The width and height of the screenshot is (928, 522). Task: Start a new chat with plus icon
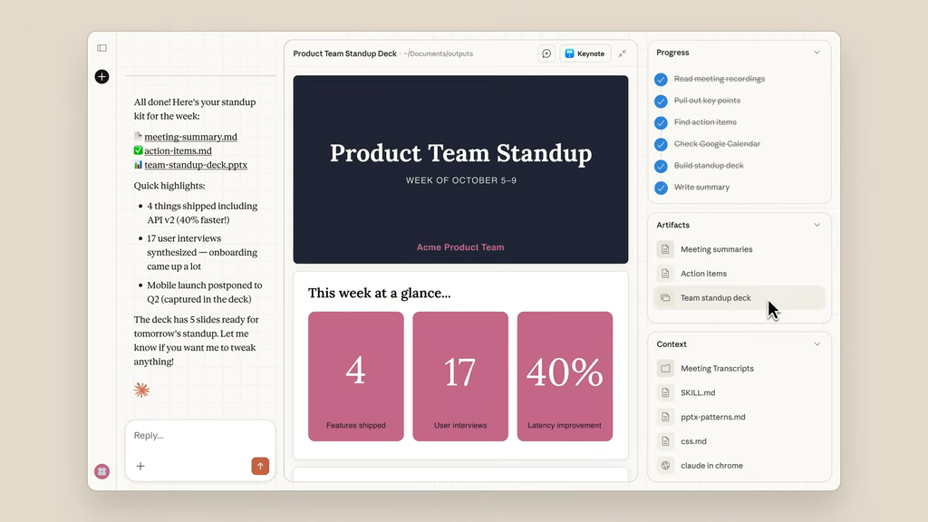pyautogui.click(x=101, y=77)
